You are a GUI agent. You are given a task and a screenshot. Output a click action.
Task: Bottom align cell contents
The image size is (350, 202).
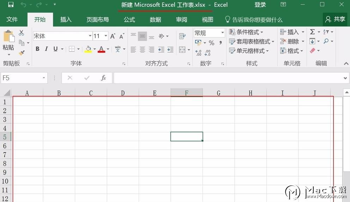(x=152, y=37)
